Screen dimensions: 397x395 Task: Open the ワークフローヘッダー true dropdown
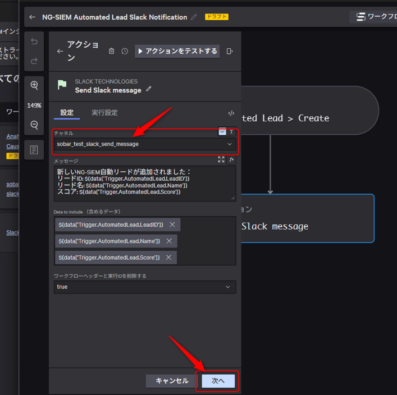[145, 287]
